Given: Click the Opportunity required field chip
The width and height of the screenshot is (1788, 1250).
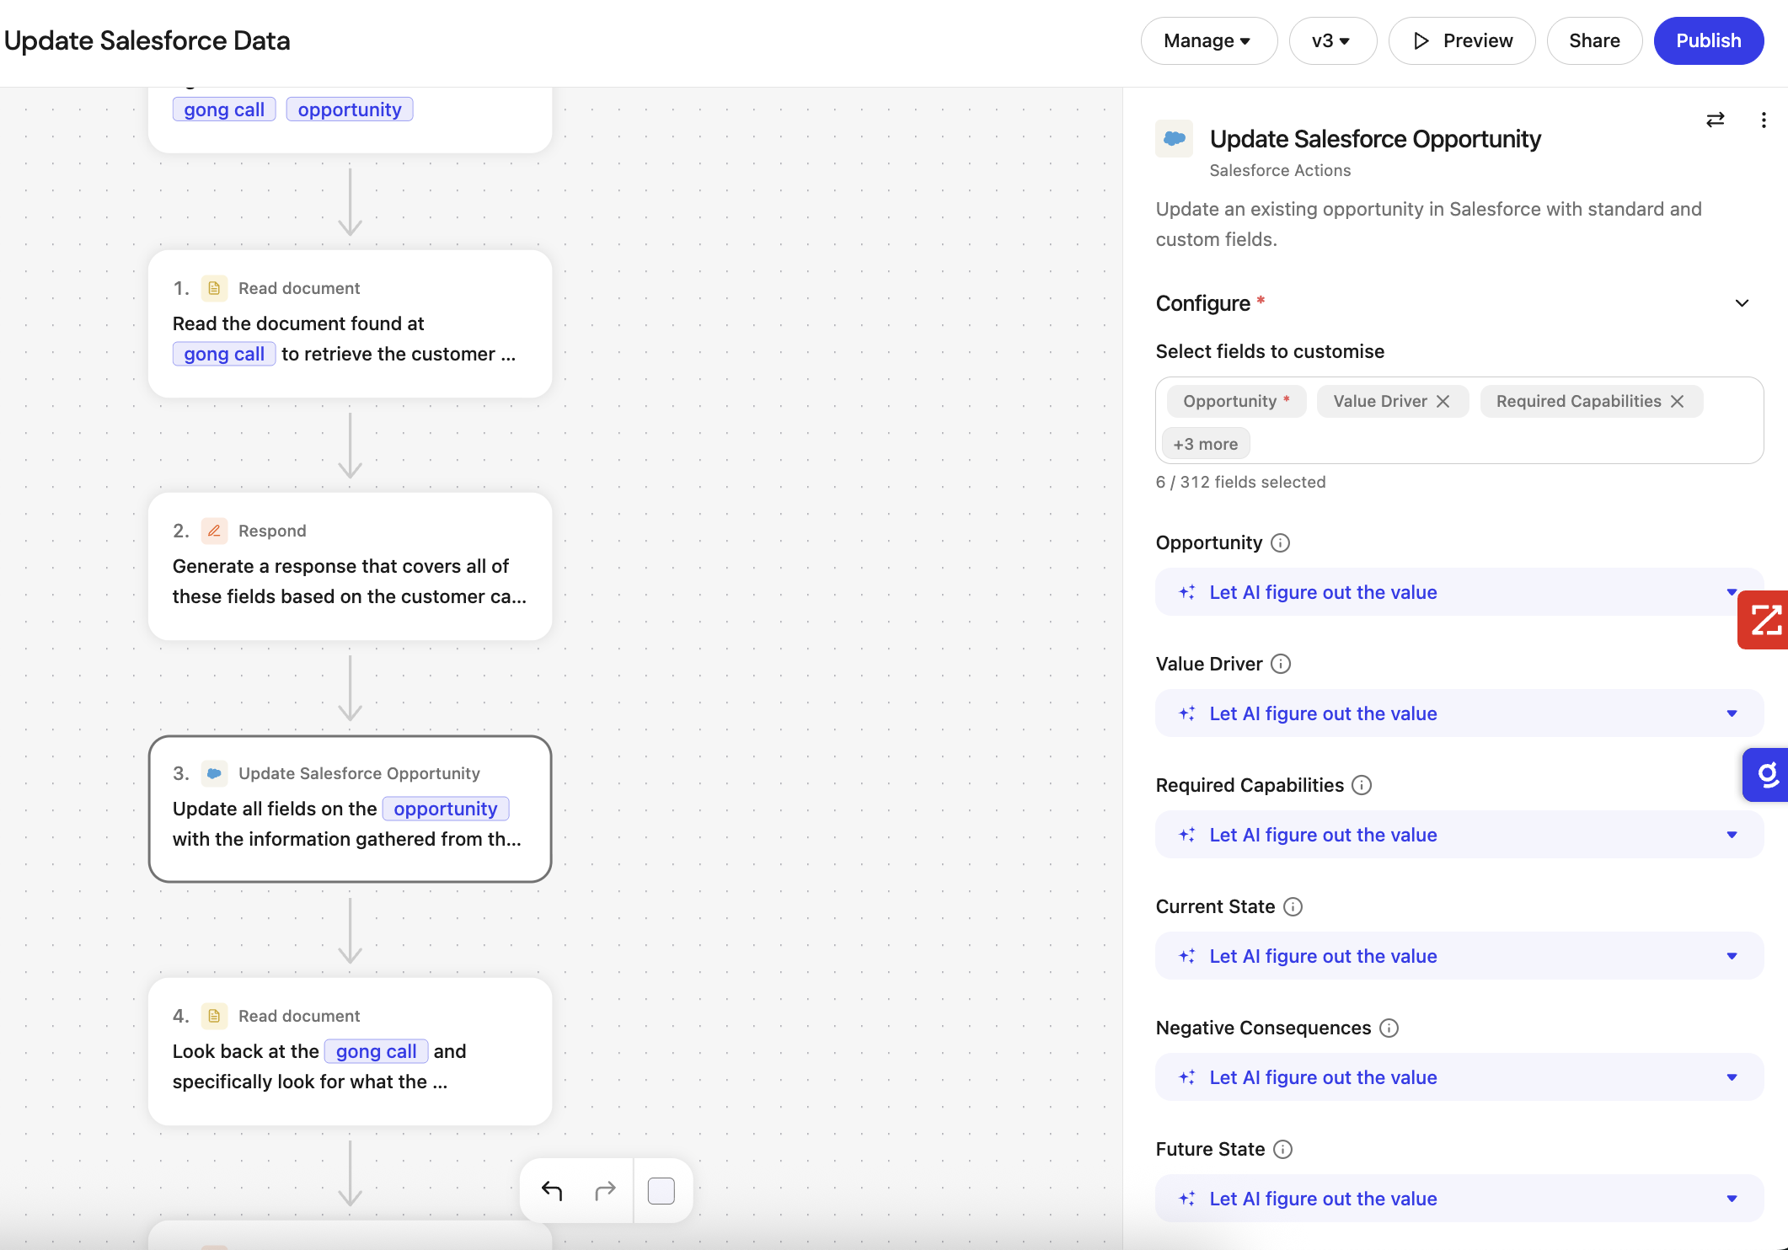Looking at the screenshot, I should click(1236, 401).
